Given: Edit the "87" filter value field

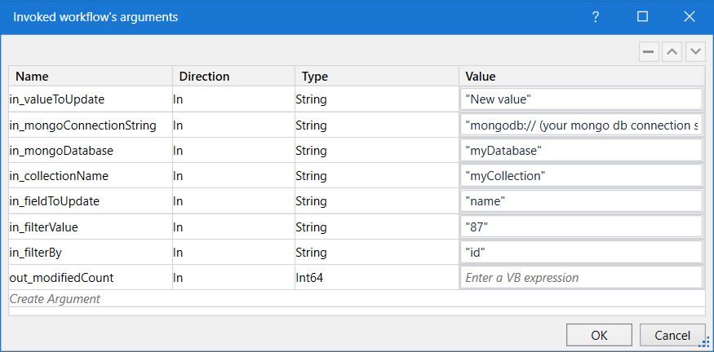Looking at the screenshot, I should point(582,227).
